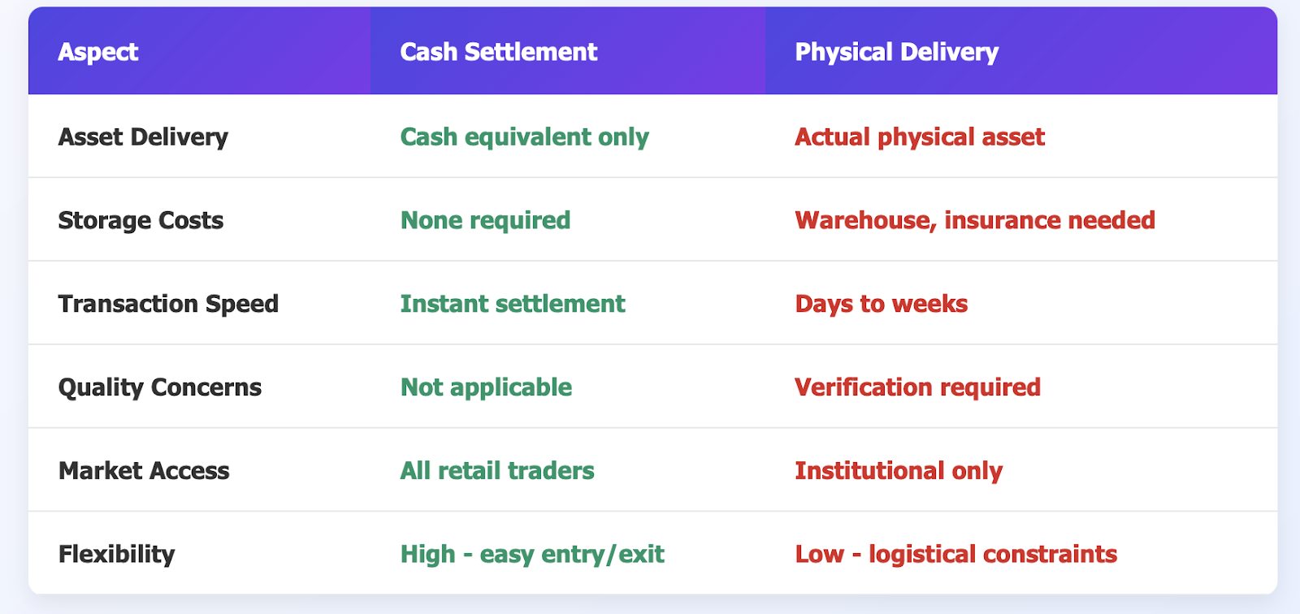The width and height of the screenshot is (1300, 614).
Task: Click the 'None required' cell
Action: [485, 221]
